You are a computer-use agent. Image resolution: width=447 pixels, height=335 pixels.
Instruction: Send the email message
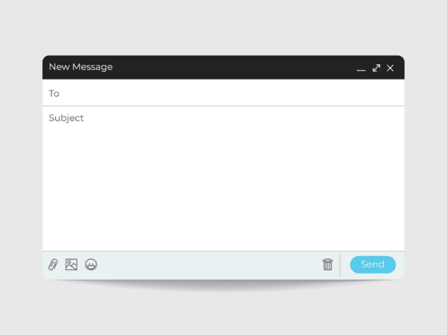[x=372, y=265]
